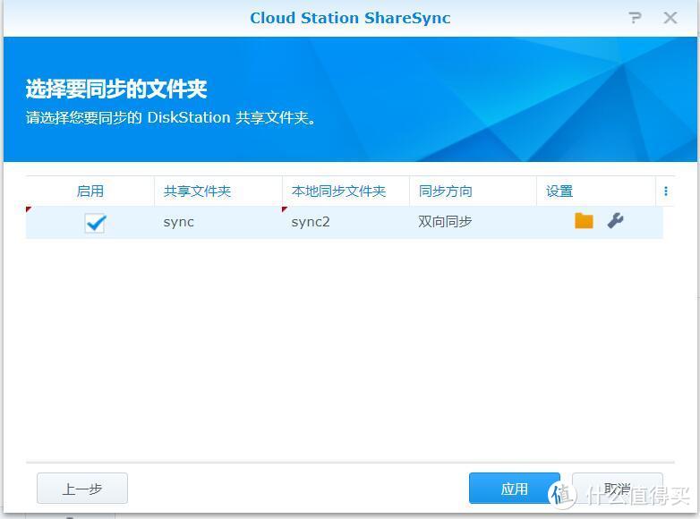700x519 pixels.
Task: Open the column options three-dot menu
Action: [666, 191]
